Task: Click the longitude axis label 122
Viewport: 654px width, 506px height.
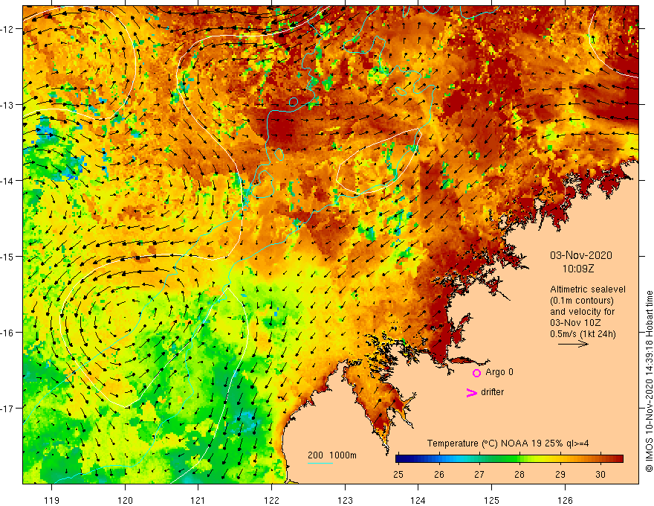Action: coord(271,500)
